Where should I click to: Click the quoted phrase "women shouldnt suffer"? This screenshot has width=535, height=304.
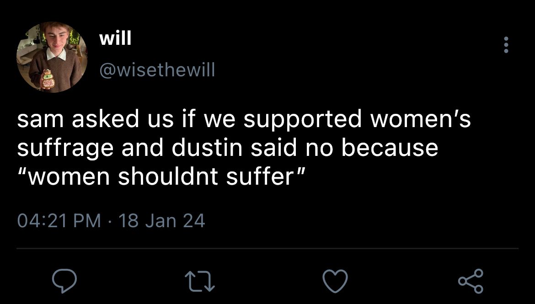click(x=160, y=177)
